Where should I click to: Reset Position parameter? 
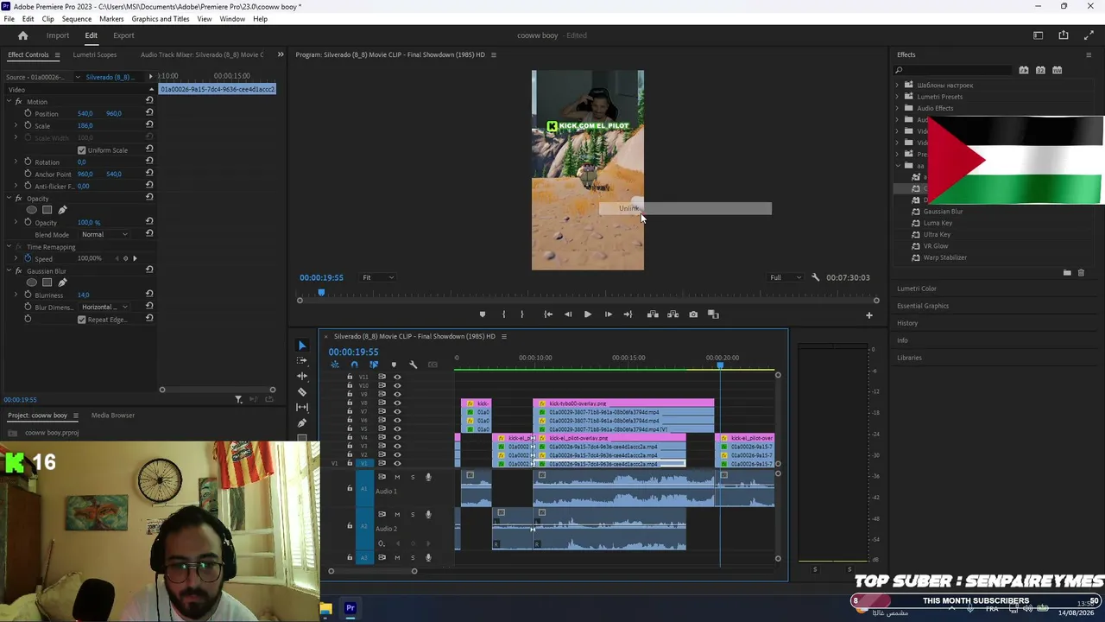[149, 113]
